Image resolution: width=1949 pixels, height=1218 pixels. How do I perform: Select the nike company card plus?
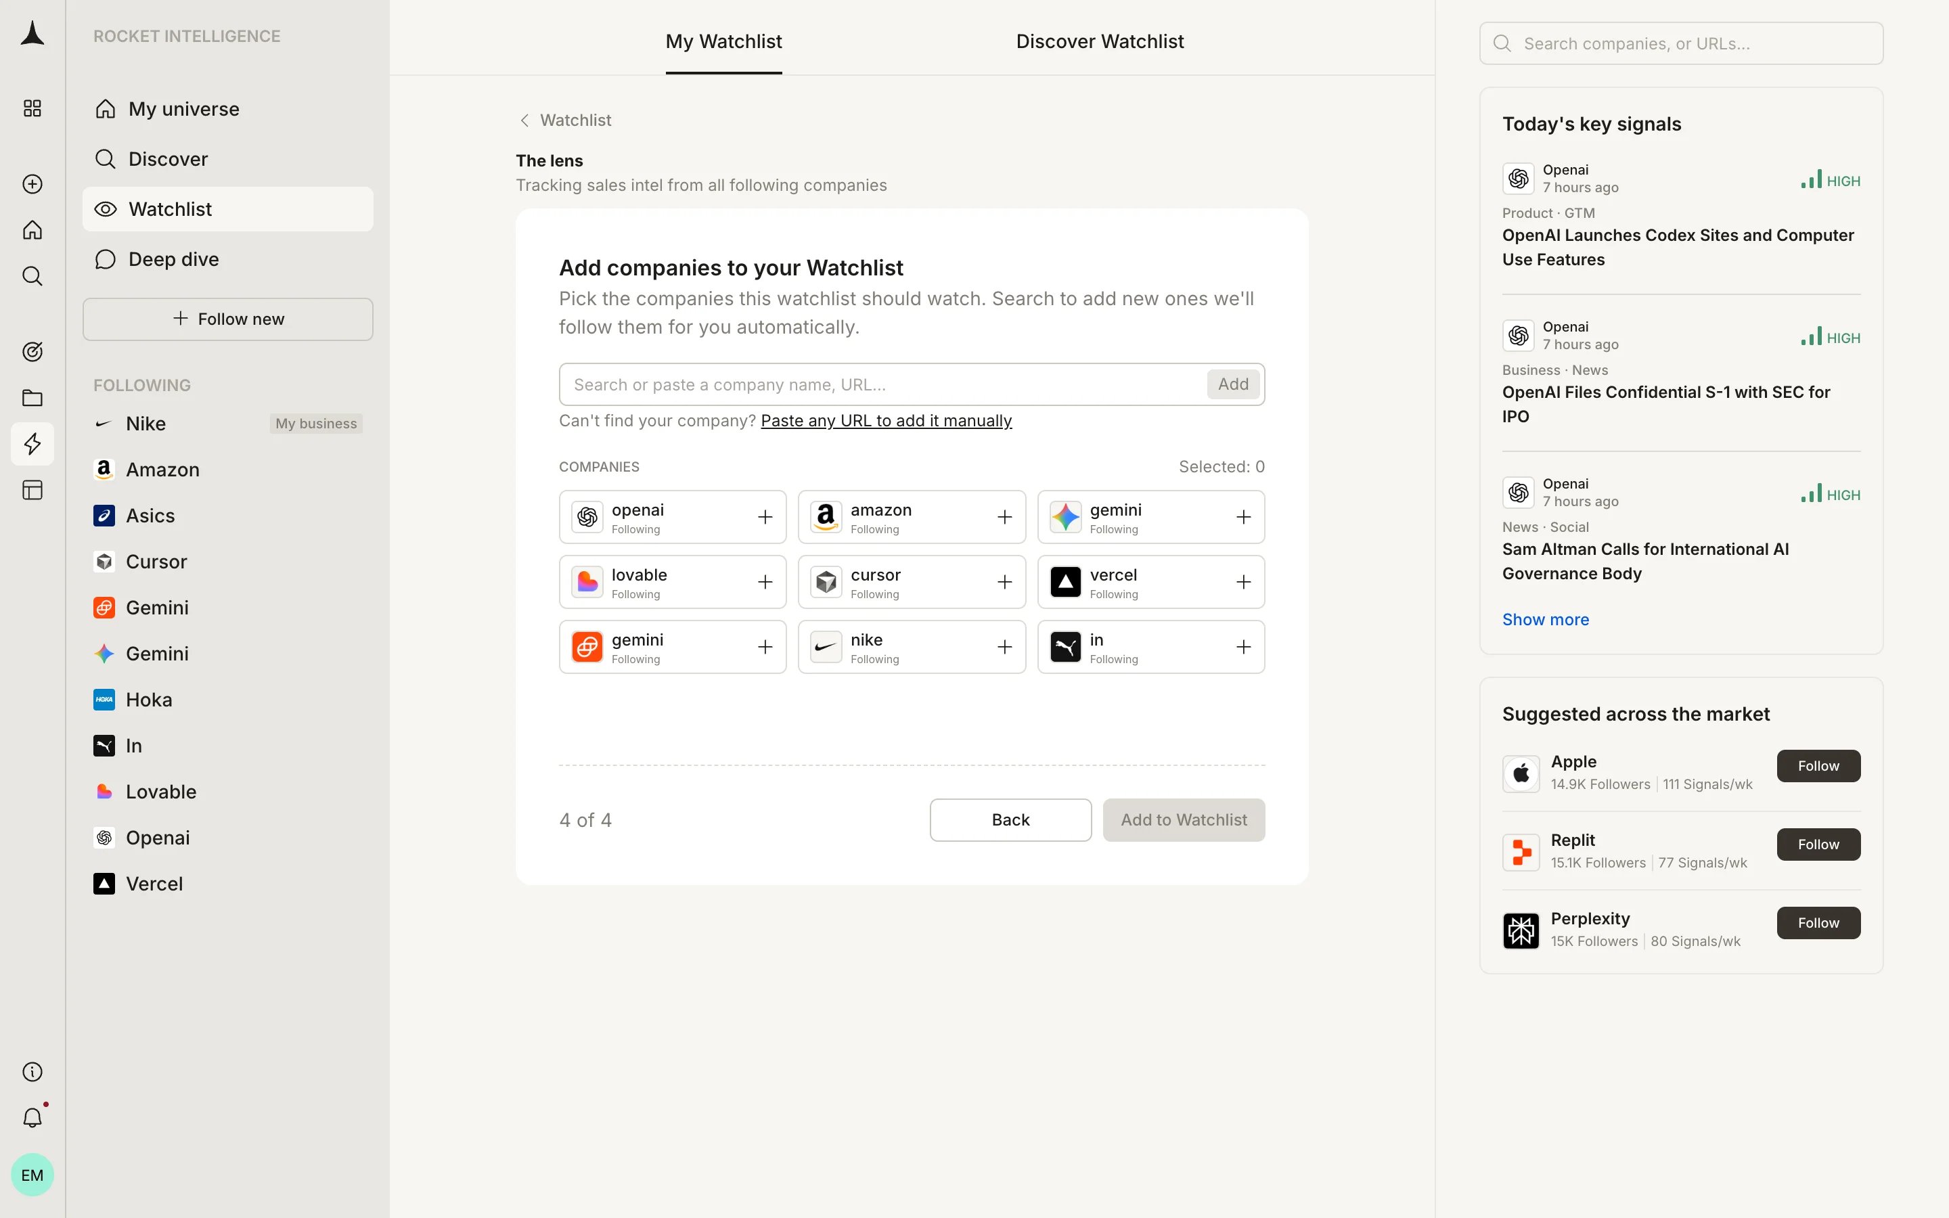pos(1004,647)
